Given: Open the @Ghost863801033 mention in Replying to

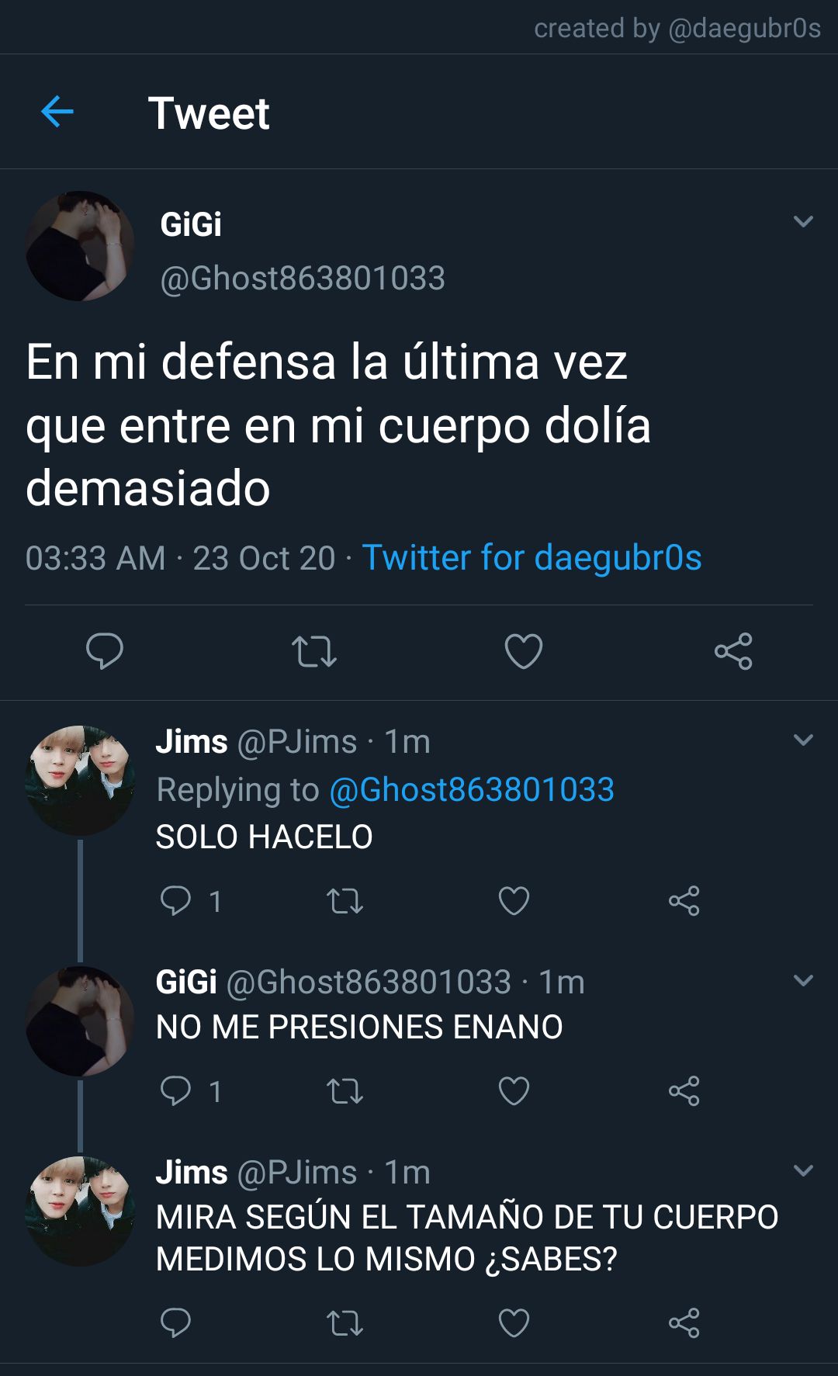Looking at the screenshot, I should [472, 789].
